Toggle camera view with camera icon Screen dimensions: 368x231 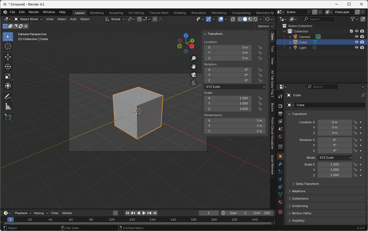click(194, 75)
